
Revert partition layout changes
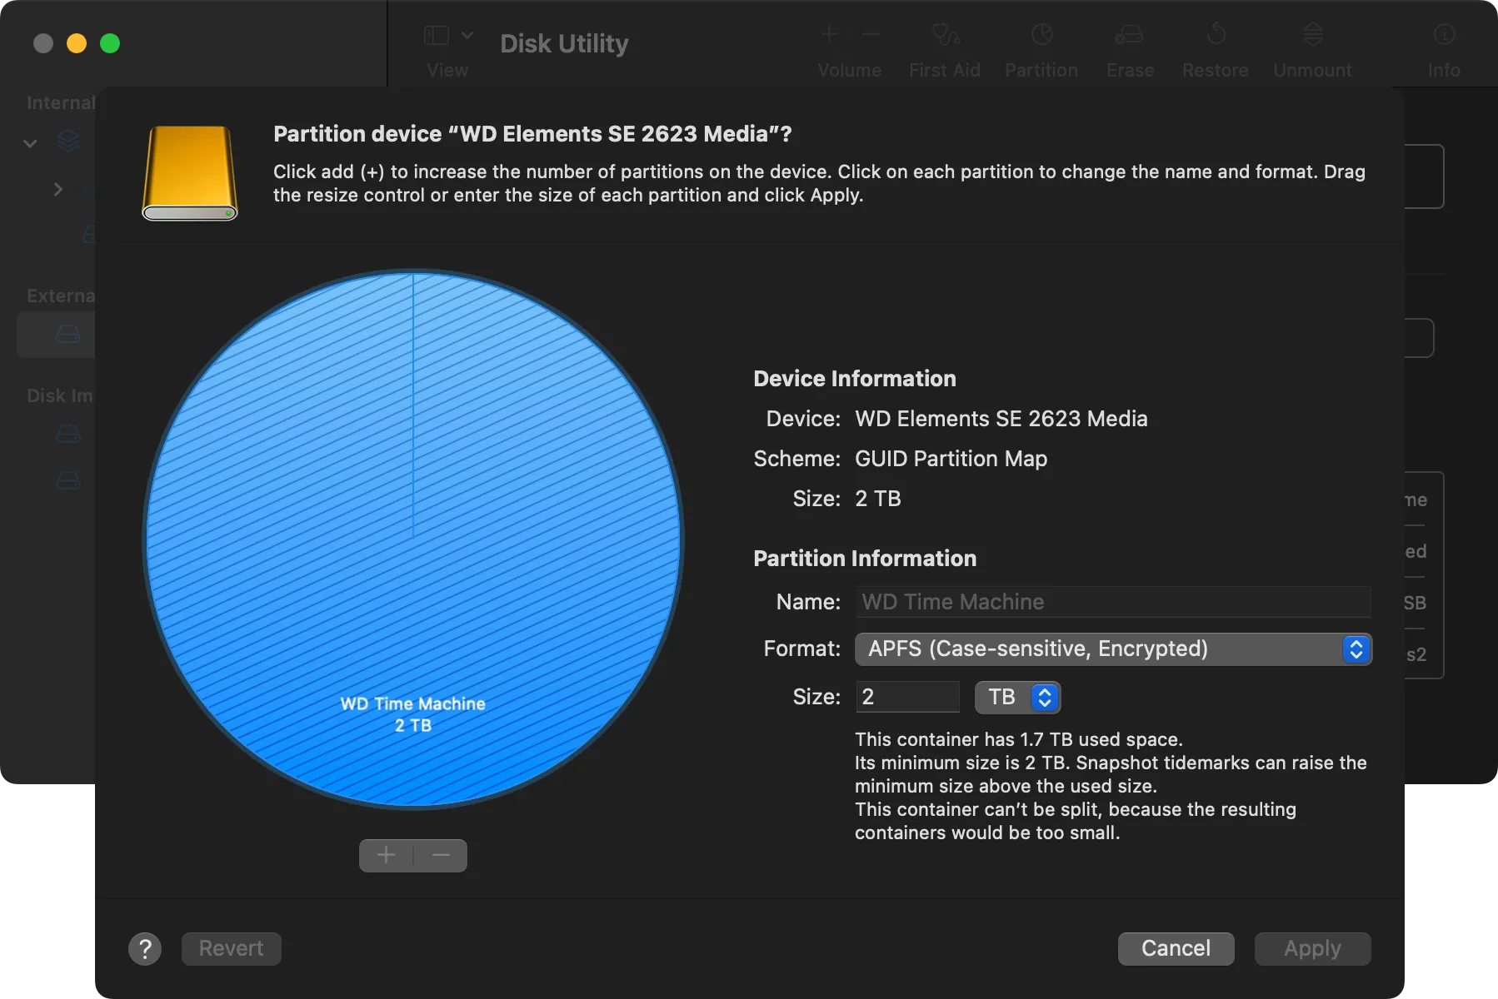coord(231,948)
